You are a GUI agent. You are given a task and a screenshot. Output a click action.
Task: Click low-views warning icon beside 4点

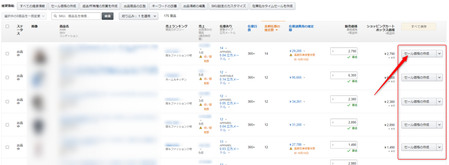tap(201, 128)
